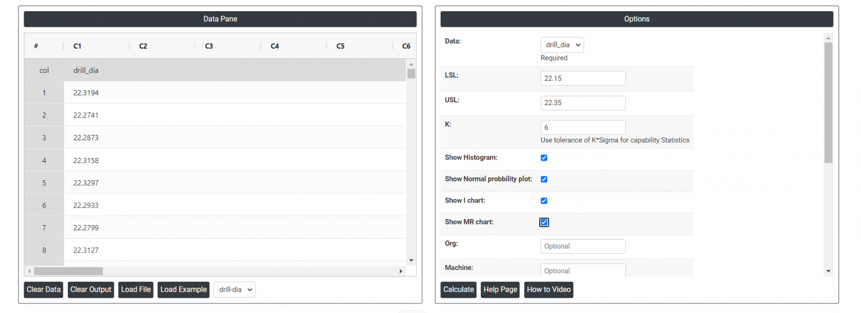Click the LSL input field
Viewport: 861px width, 313px height.
pyautogui.click(x=582, y=78)
